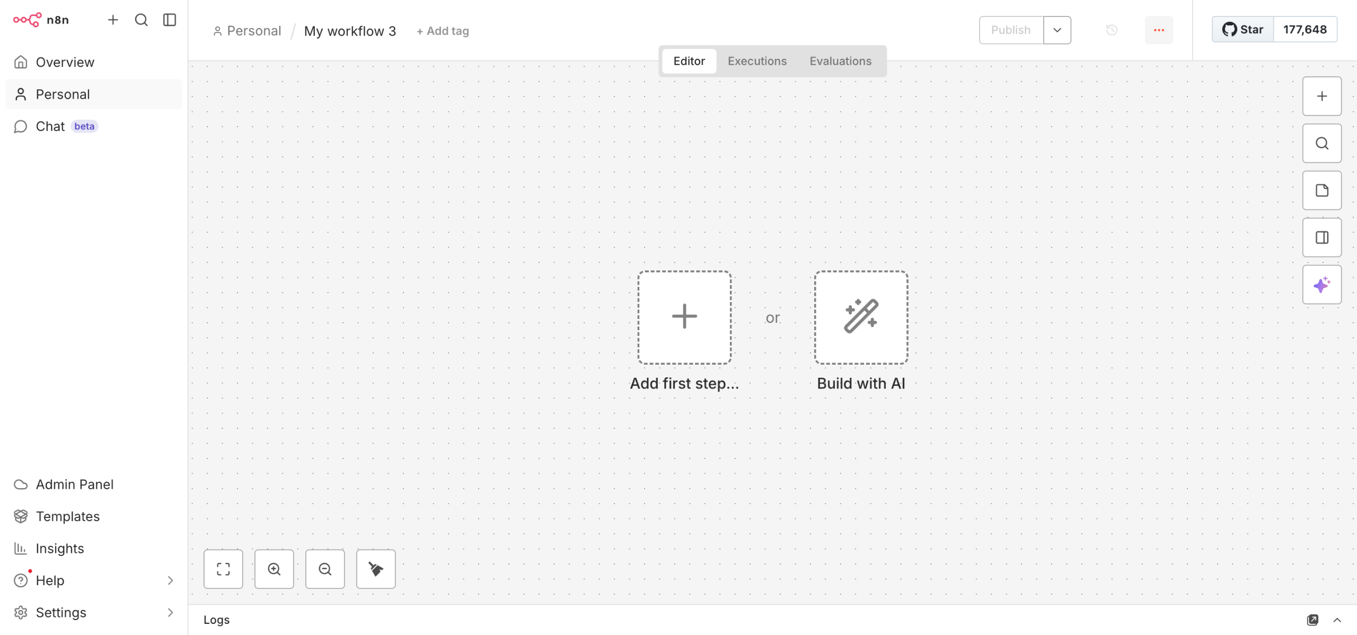Open the Publish dropdown arrow
The width and height of the screenshot is (1357, 635).
pos(1057,30)
